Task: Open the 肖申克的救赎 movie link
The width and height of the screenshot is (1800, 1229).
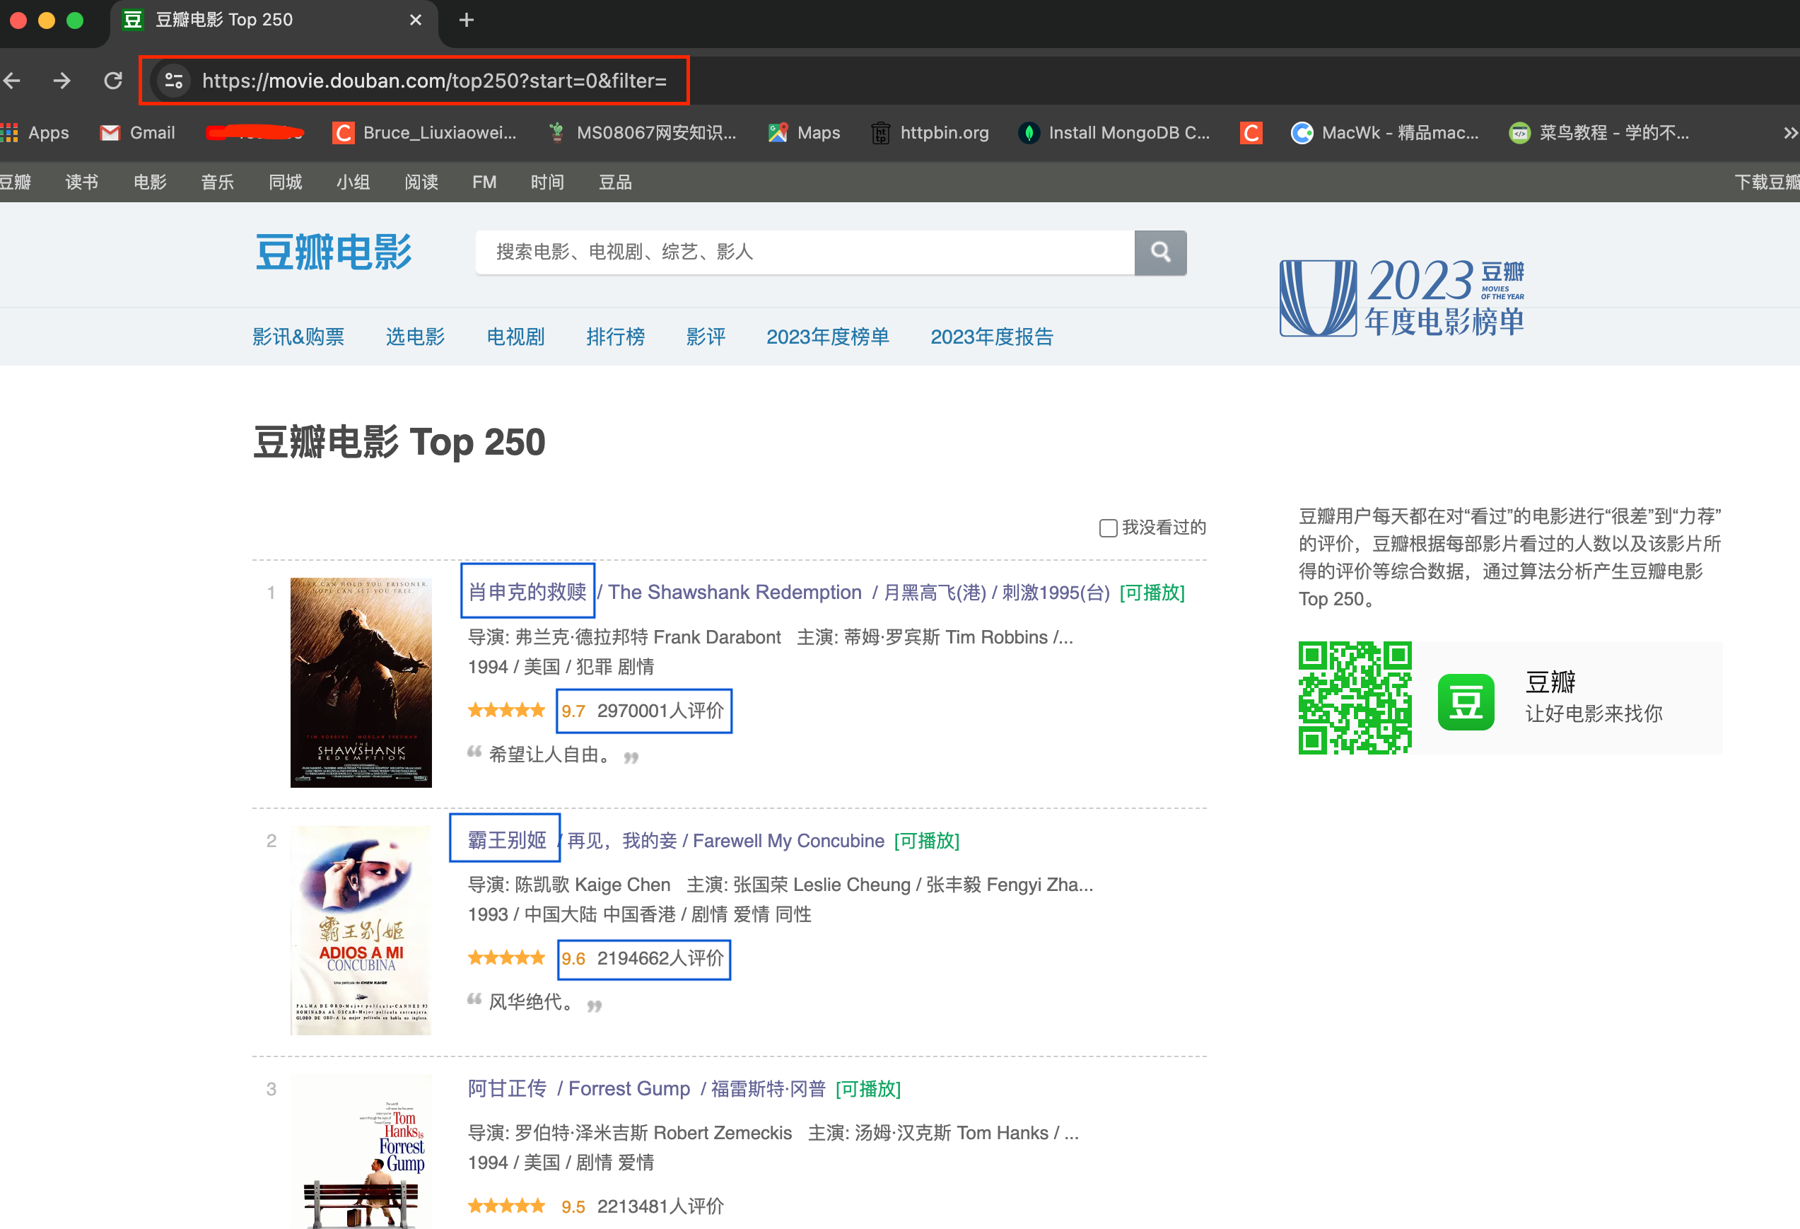Action: pyautogui.click(x=527, y=592)
